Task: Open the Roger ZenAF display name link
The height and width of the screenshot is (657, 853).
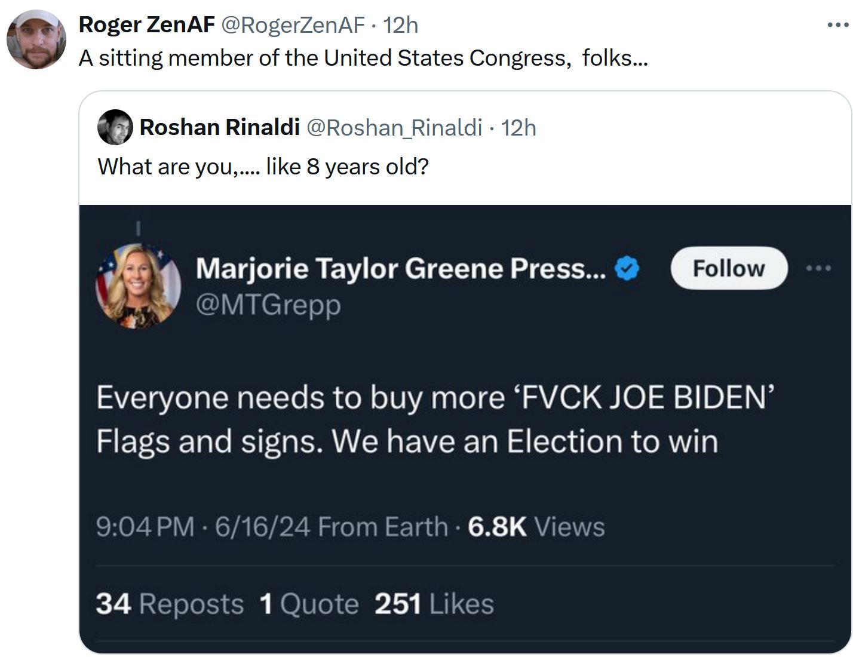Action: [x=146, y=25]
